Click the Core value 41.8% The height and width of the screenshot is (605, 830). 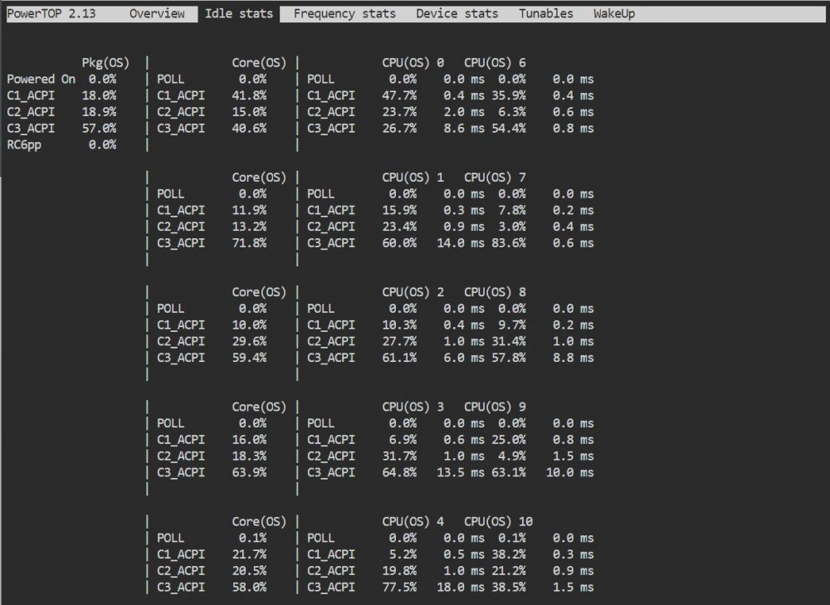click(249, 95)
